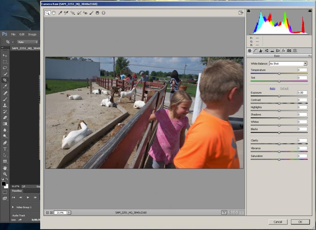Open the Tone Curve panel tab

(255, 51)
